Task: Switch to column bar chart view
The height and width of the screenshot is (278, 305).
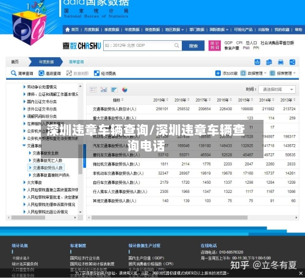Action: 104,89
